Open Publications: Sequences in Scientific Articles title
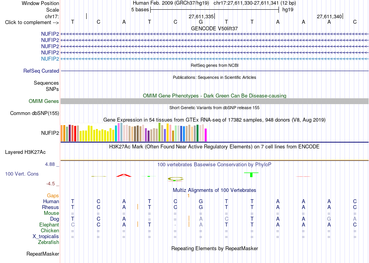Viewport: 369px width, 263px height. click(x=214, y=77)
